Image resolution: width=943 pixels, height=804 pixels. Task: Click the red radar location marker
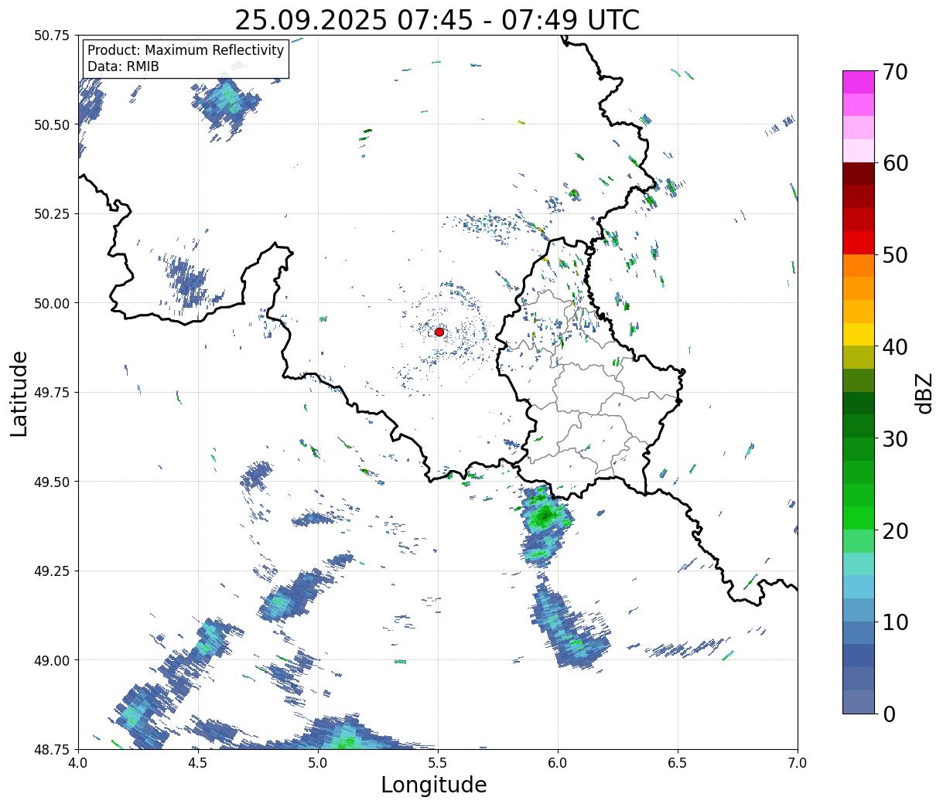click(x=439, y=332)
